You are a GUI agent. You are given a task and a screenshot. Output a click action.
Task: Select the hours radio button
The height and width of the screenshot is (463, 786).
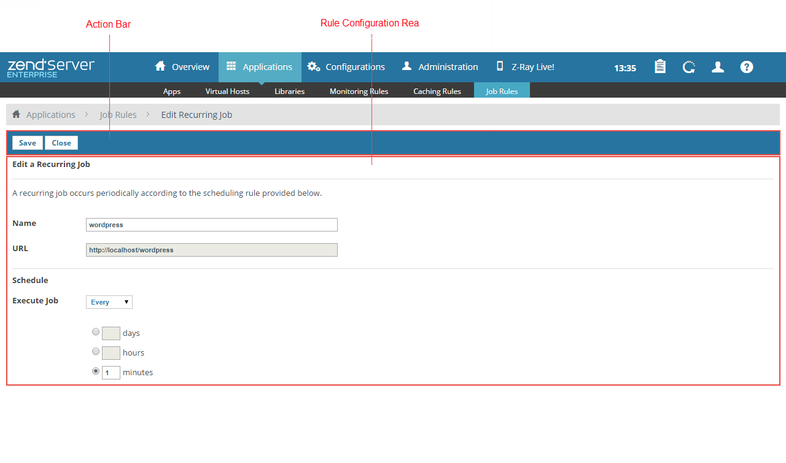coord(96,351)
